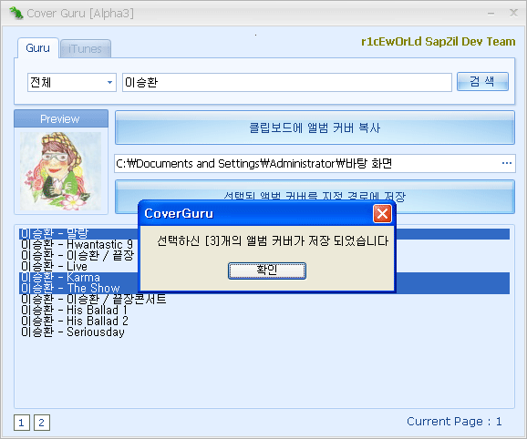The height and width of the screenshot is (439, 527).
Task: Select the list row 이승환 - Karma
Action: click(264, 278)
